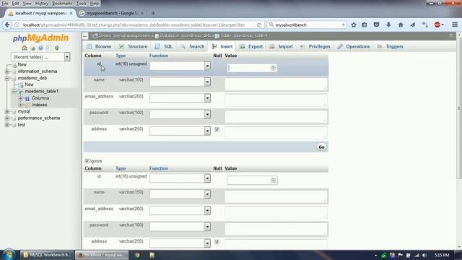
Task: Expand the mysql database node
Action: point(7,111)
